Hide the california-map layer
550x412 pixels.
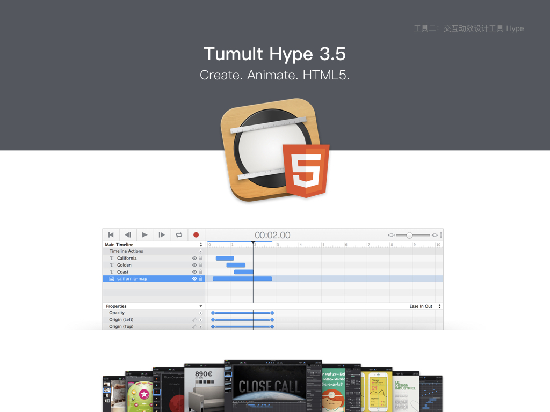(194, 279)
